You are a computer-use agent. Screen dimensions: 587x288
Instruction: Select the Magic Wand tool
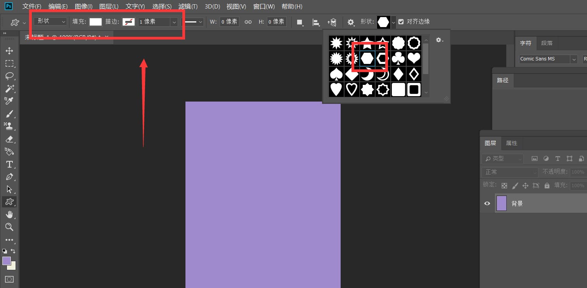(9, 88)
